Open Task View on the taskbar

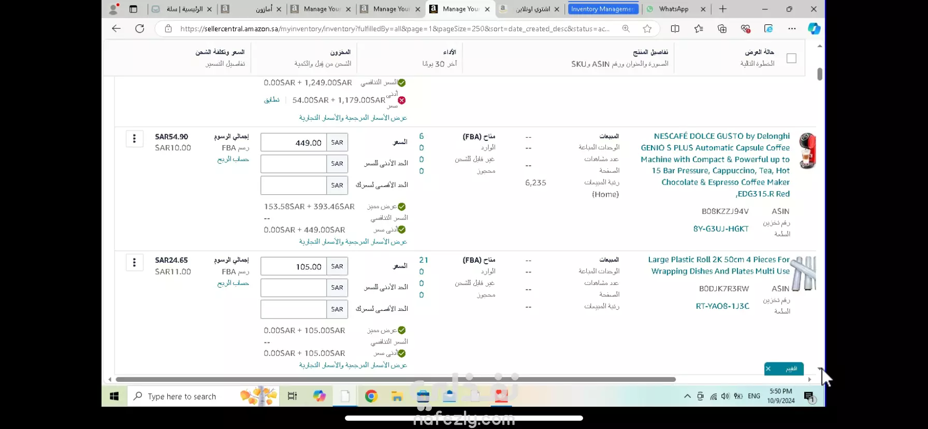point(292,396)
